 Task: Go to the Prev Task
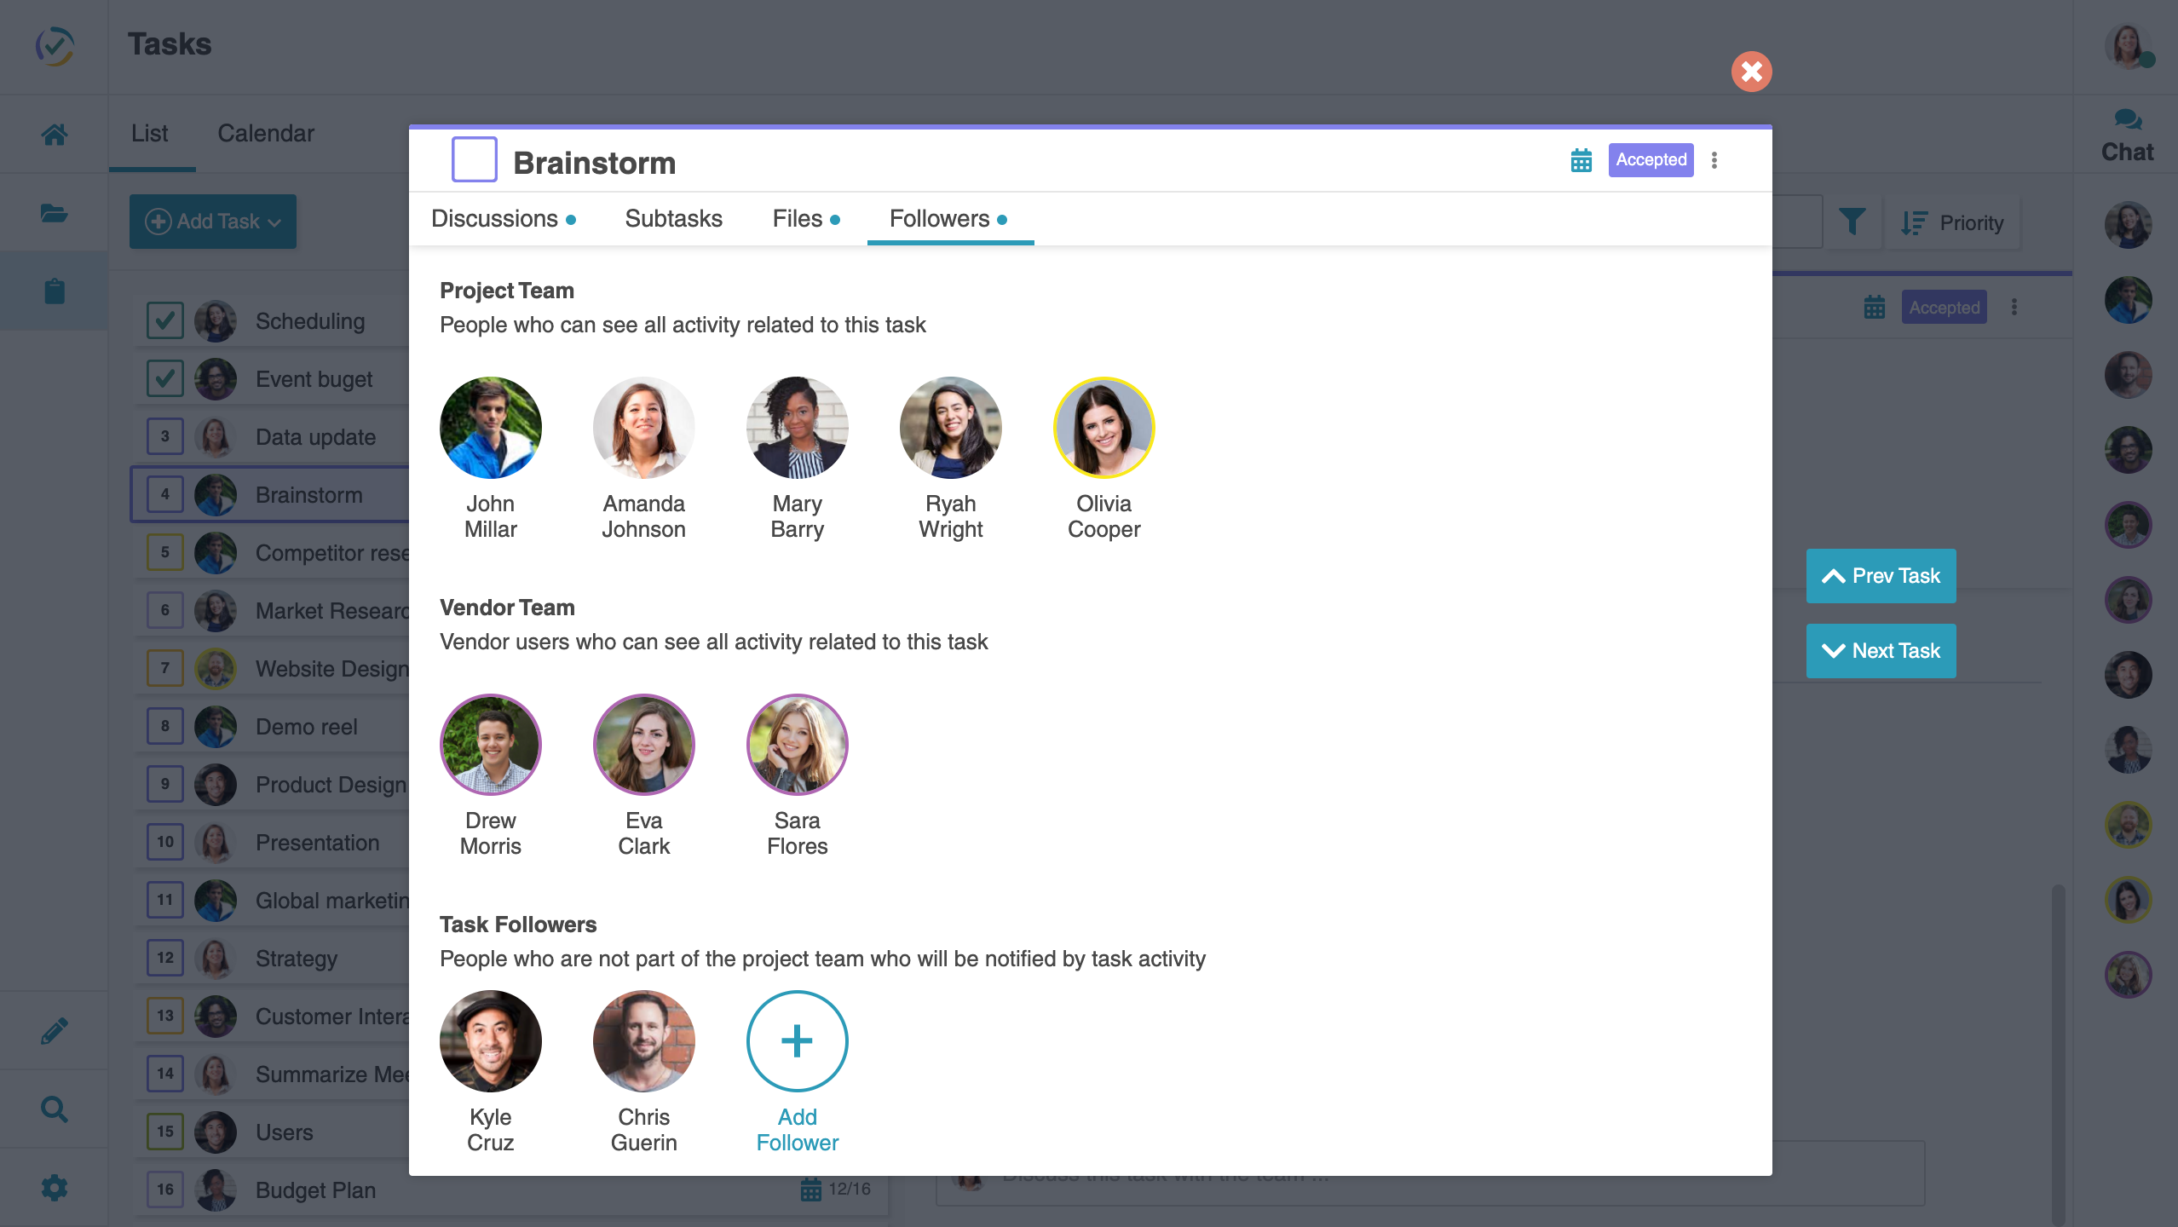1881,576
